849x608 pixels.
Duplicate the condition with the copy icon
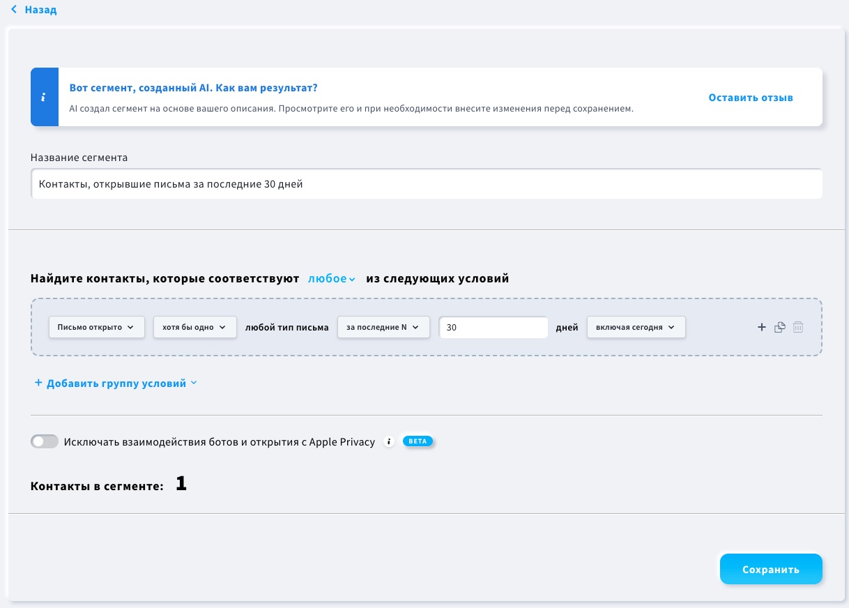pyautogui.click(x=780, y=327)
